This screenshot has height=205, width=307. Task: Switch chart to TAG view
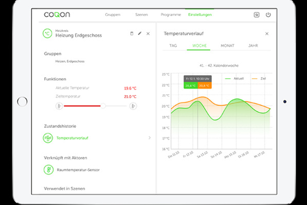(173, 45)
